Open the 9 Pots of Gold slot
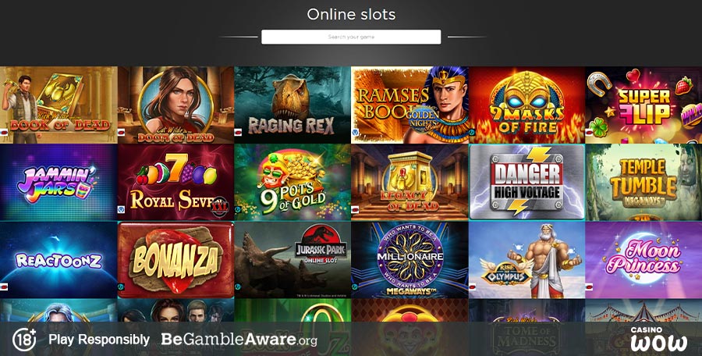702x356 pixels. click(x=292, y=183)
